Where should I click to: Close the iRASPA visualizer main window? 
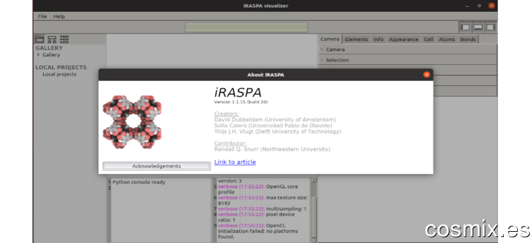[491, 6]
